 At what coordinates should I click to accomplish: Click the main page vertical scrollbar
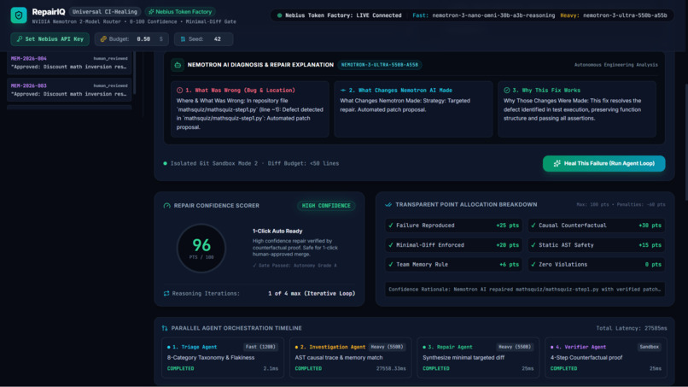coord(685,141)
